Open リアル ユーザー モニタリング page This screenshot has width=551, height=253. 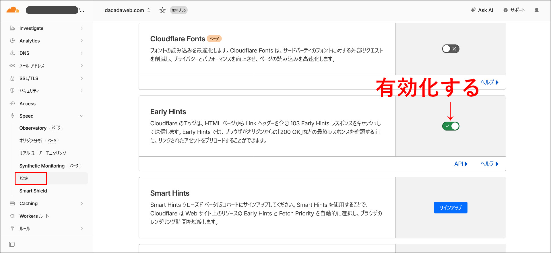click(43, 153)
